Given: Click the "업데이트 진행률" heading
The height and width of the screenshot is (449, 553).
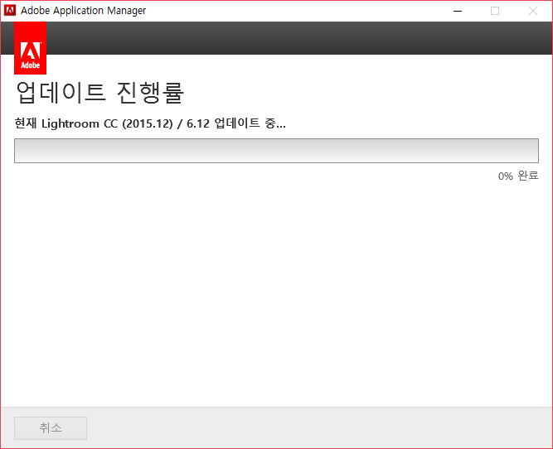Looking at the screenshot, I should [99, 93].
